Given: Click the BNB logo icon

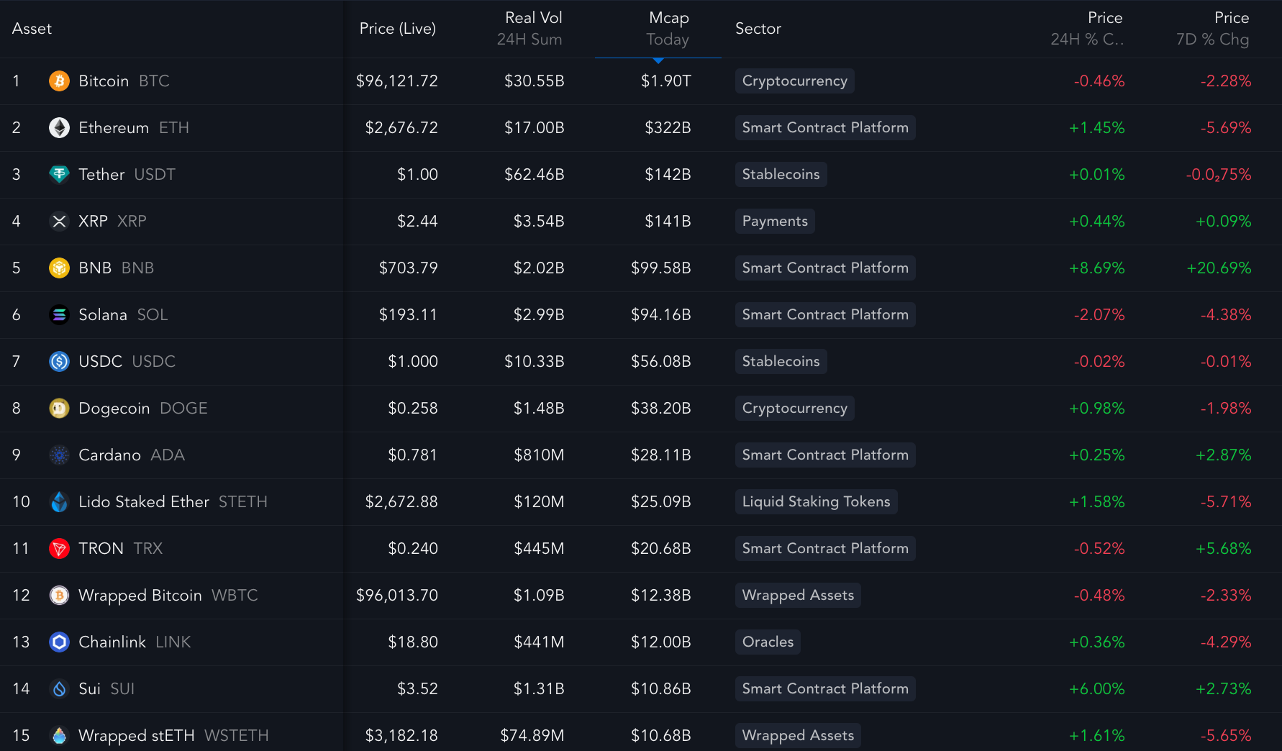Looking at the screenshot, I should click(59, 268).
